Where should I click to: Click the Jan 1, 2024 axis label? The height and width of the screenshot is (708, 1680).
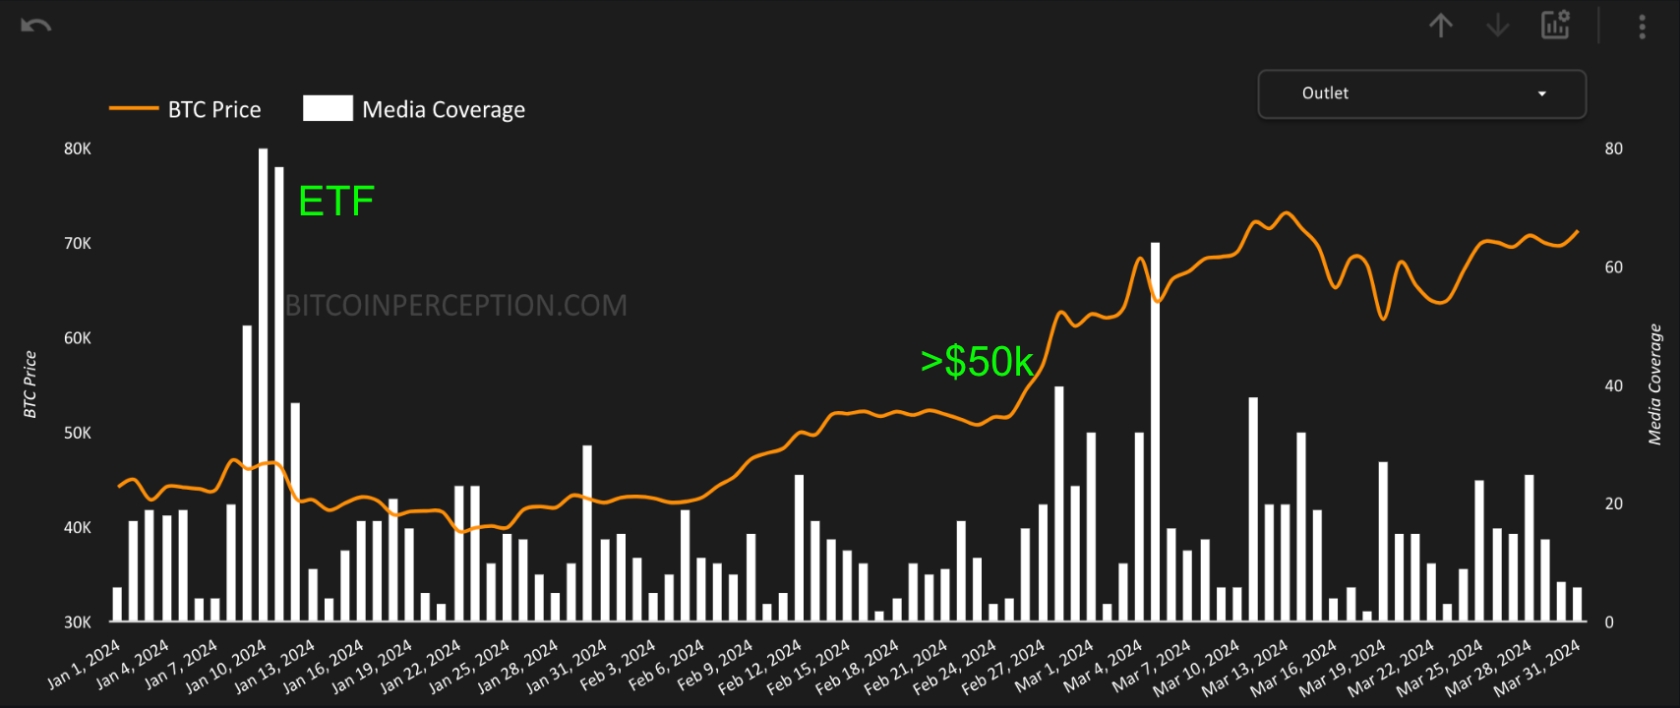pos(85,664)
